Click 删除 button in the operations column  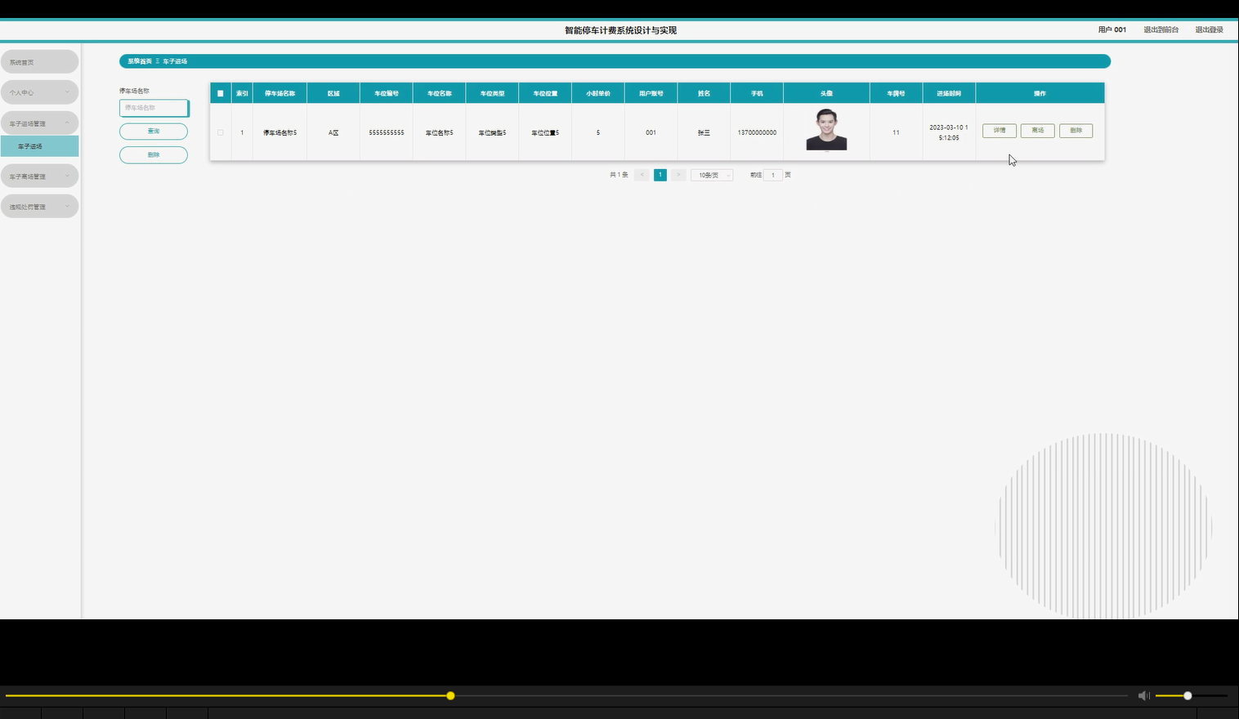pos(1076,131)
